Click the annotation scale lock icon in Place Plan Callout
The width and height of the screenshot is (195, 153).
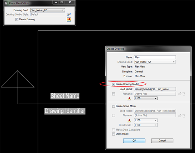[x=69, y=20]
